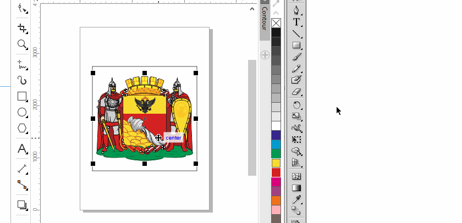Apply the magenta palette swatch
The width and height of the screenshot is (462, 223).
click(x=276, y=182)
